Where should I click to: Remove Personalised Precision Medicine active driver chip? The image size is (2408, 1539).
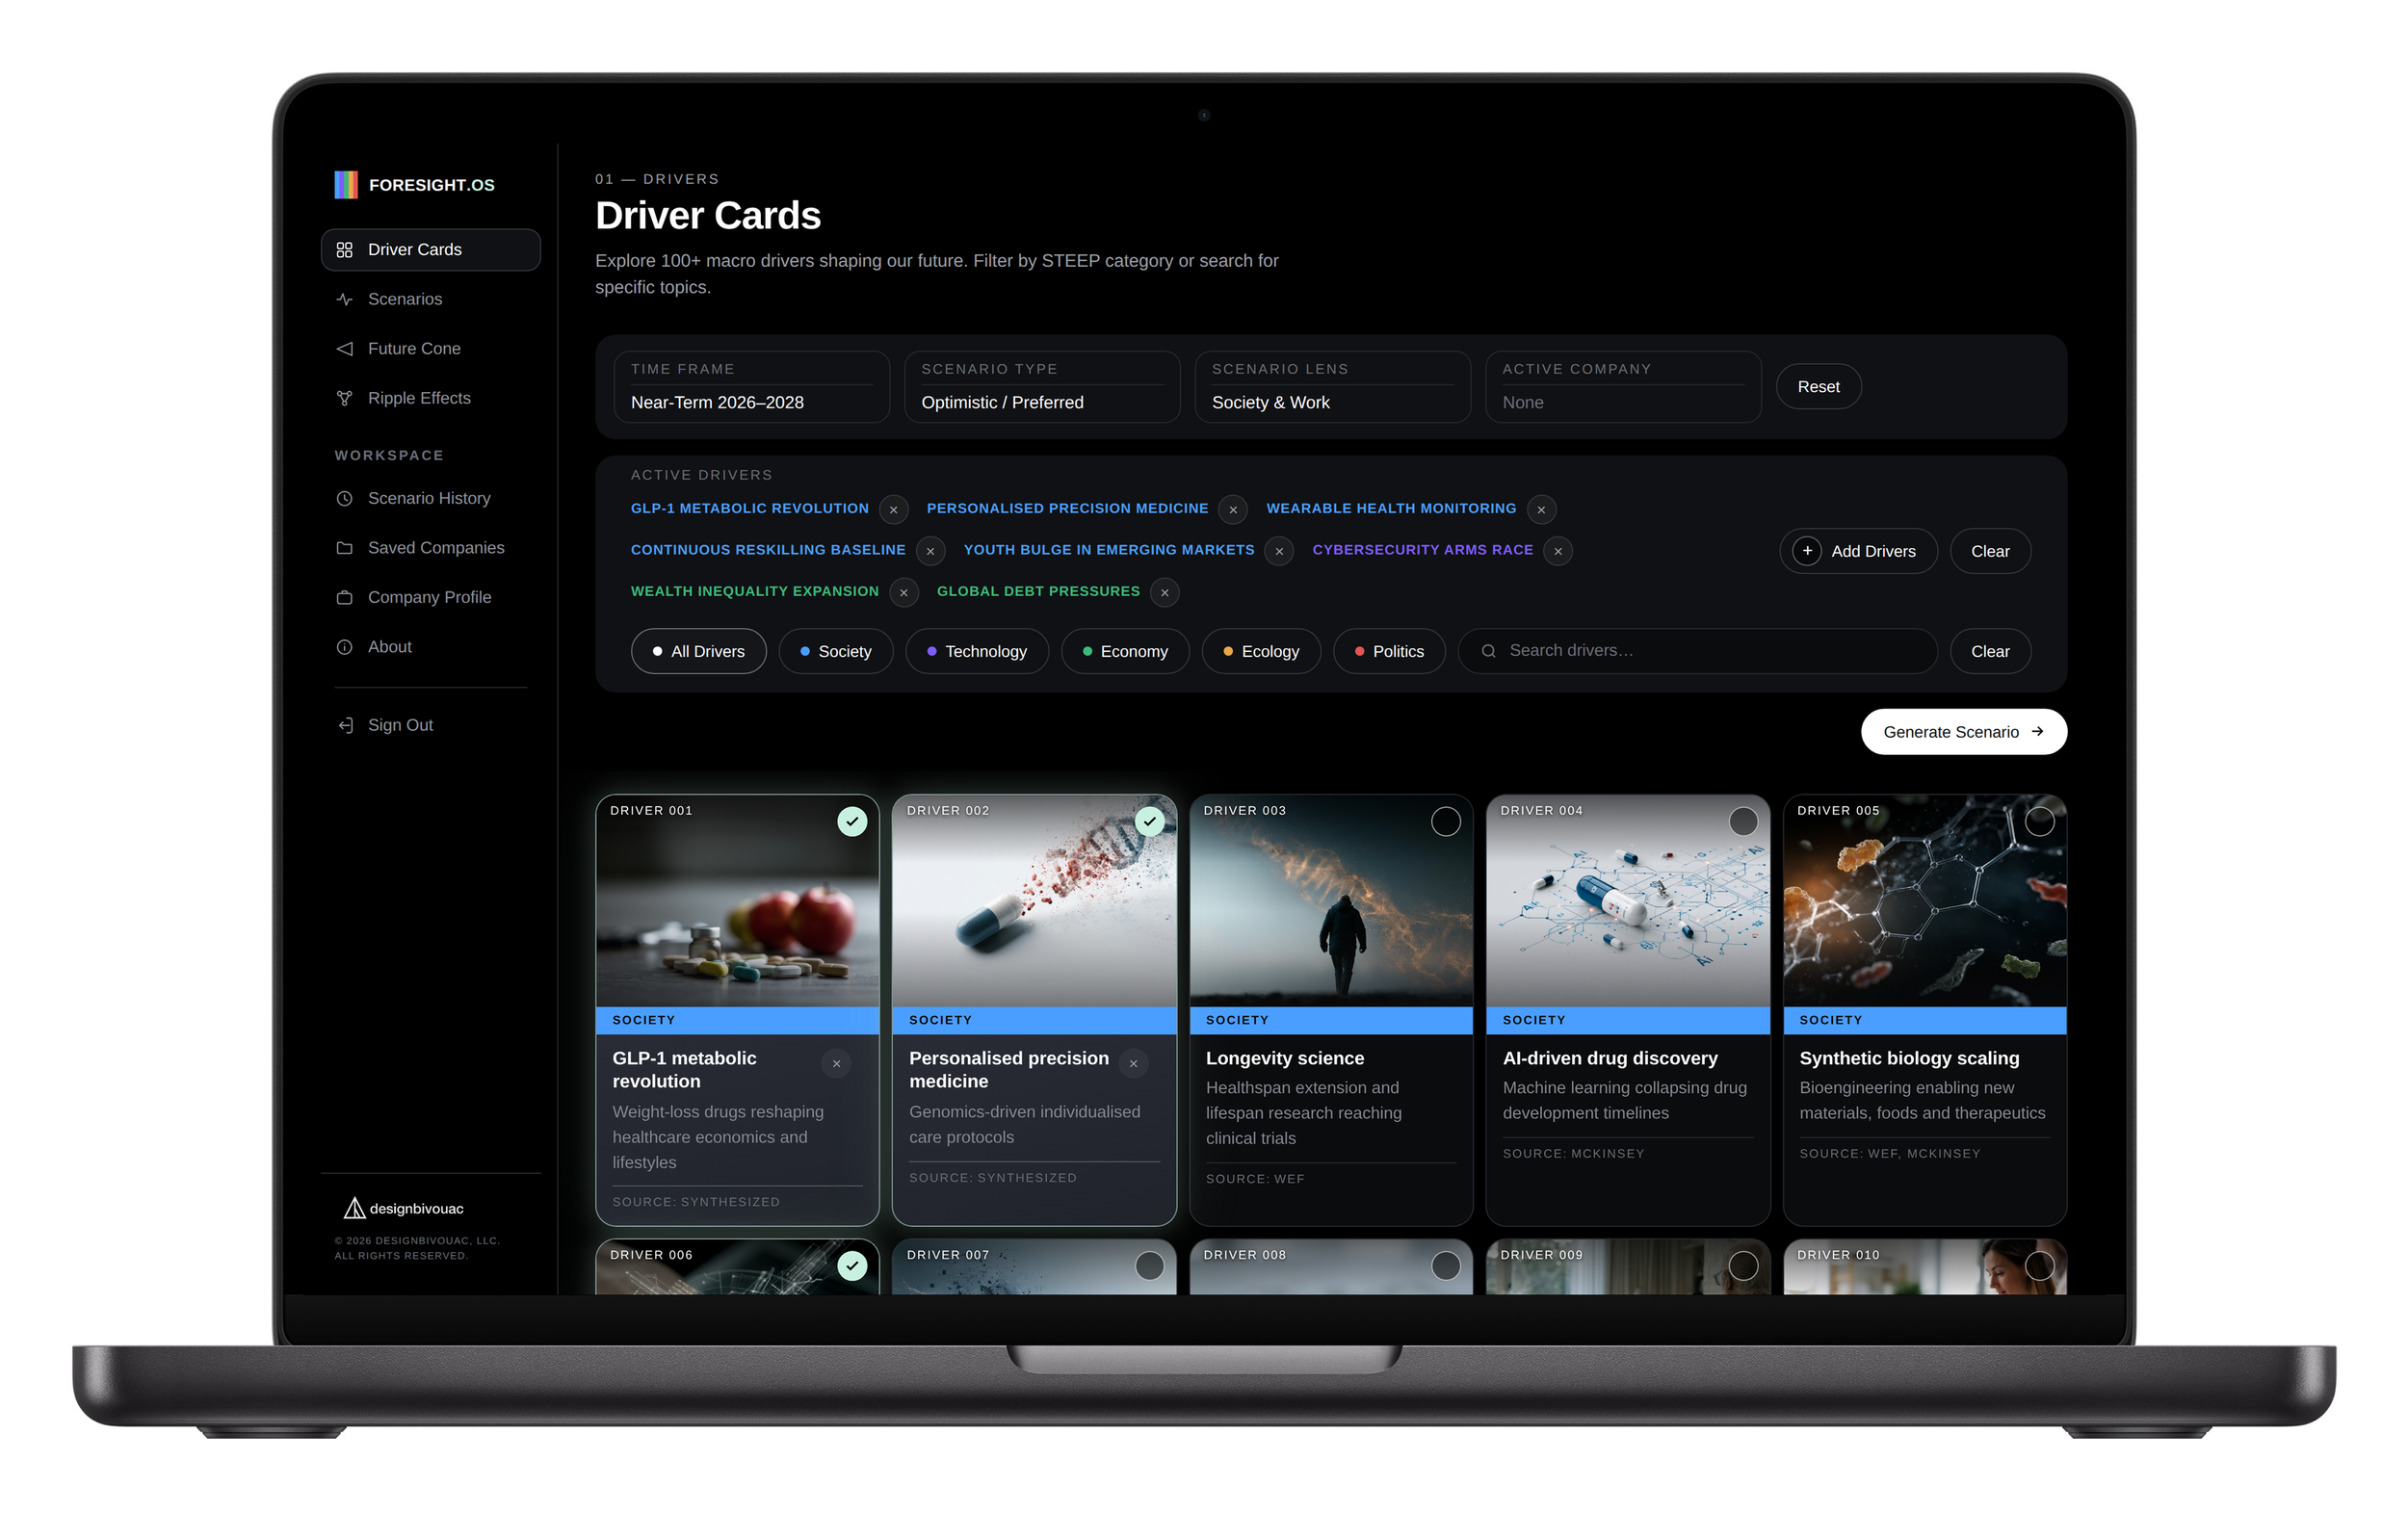point(1233,510)
